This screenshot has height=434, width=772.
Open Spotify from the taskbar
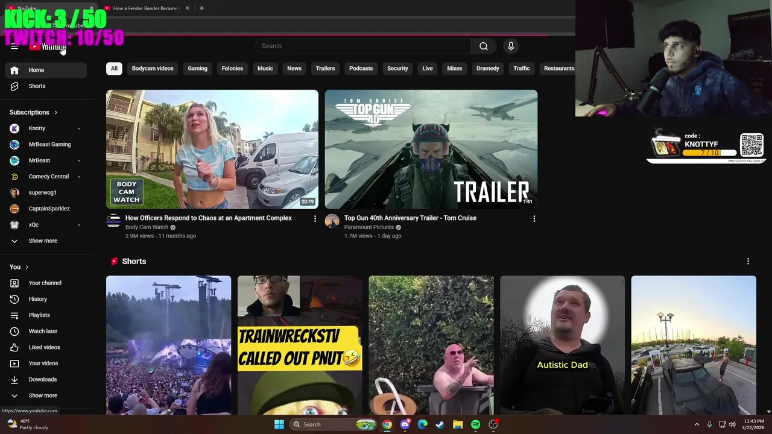click(475, 424)
